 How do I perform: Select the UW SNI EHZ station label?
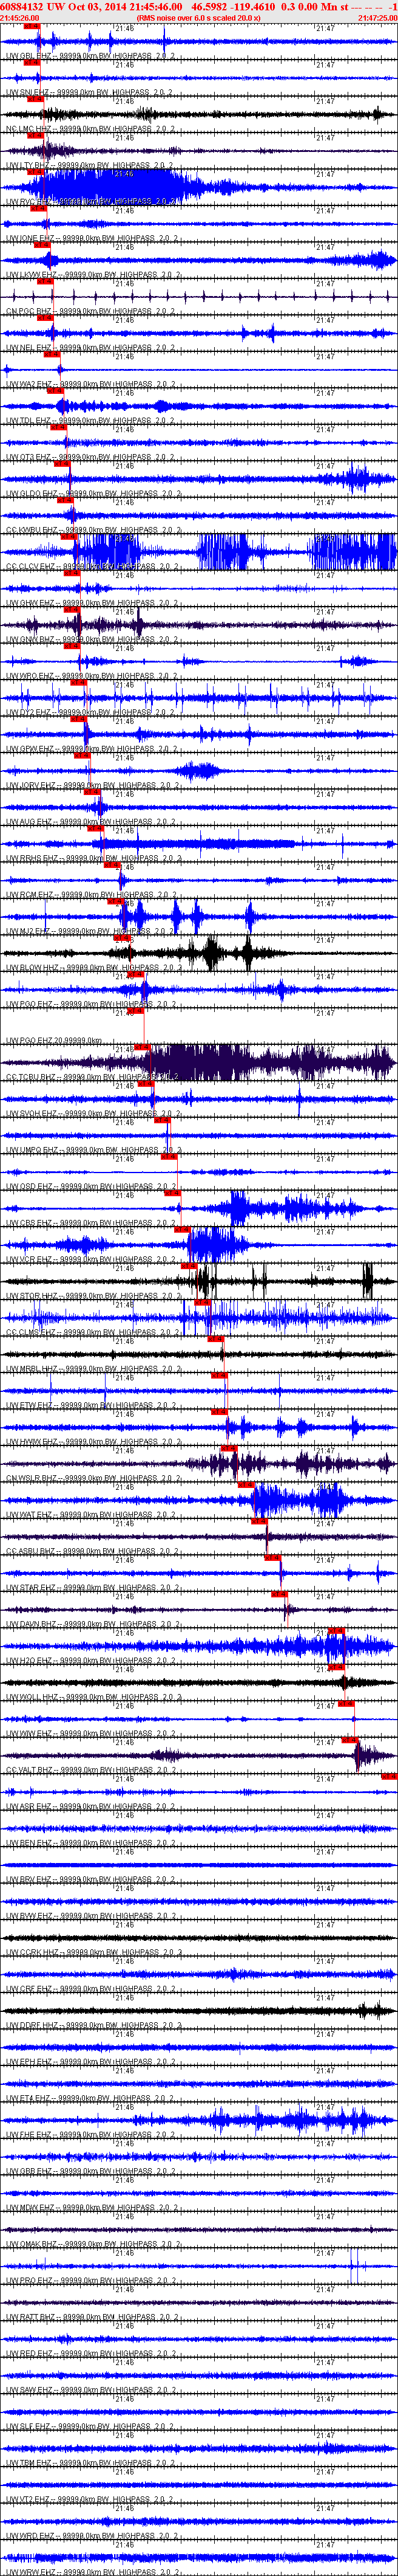[90, 93]
